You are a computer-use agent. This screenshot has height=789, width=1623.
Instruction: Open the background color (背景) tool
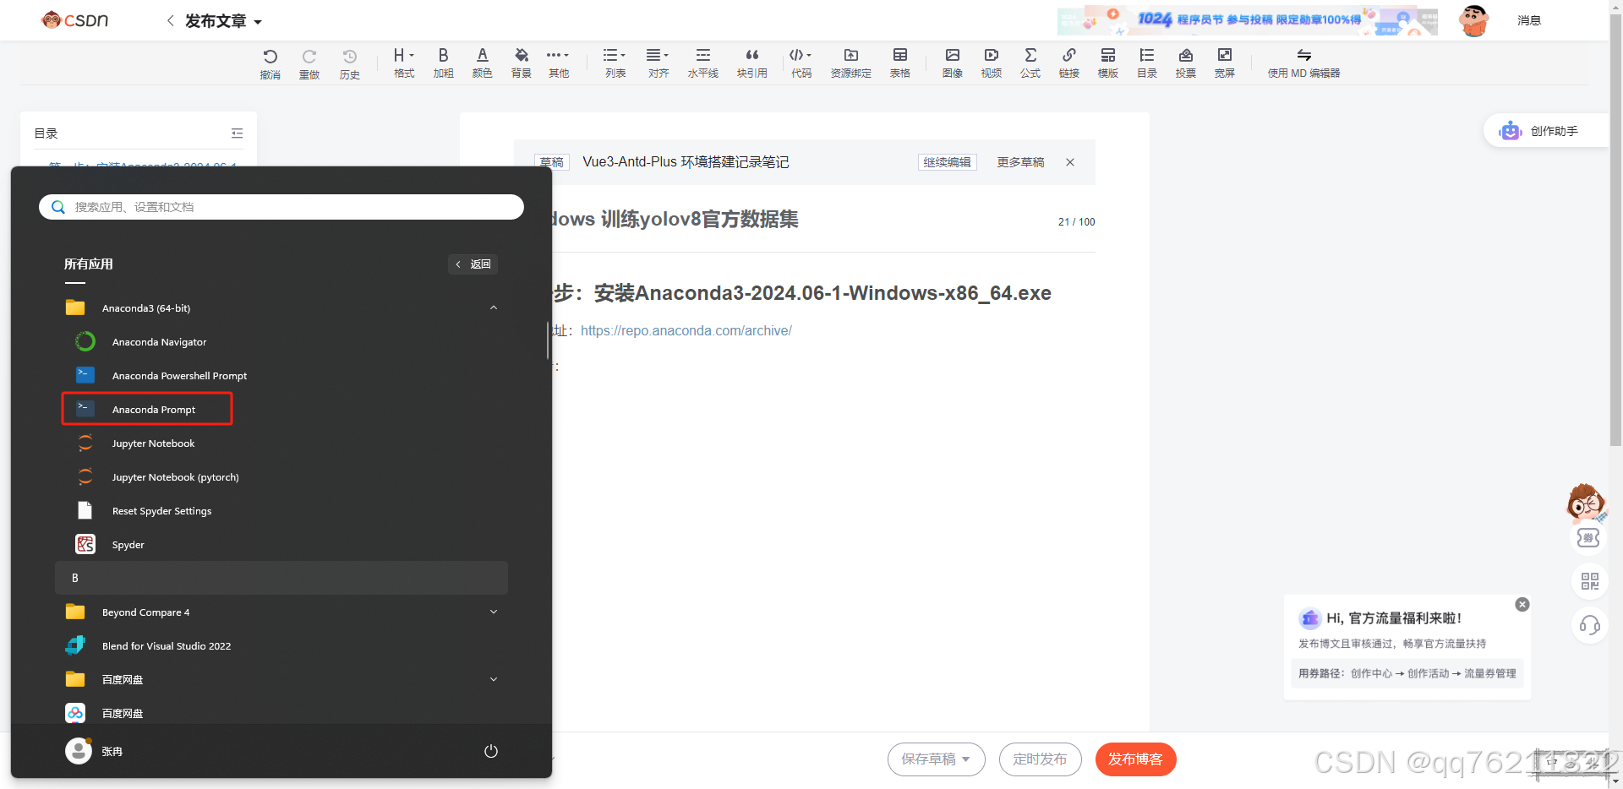click(522, 63)
